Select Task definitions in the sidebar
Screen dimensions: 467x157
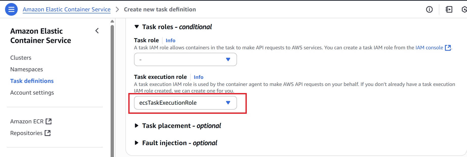point(32,81)
